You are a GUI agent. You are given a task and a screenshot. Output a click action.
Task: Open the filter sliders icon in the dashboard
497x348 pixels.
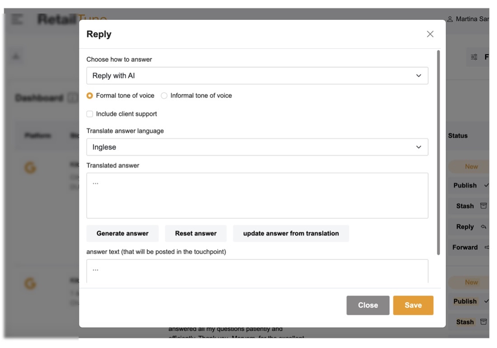tap(474, 57)
